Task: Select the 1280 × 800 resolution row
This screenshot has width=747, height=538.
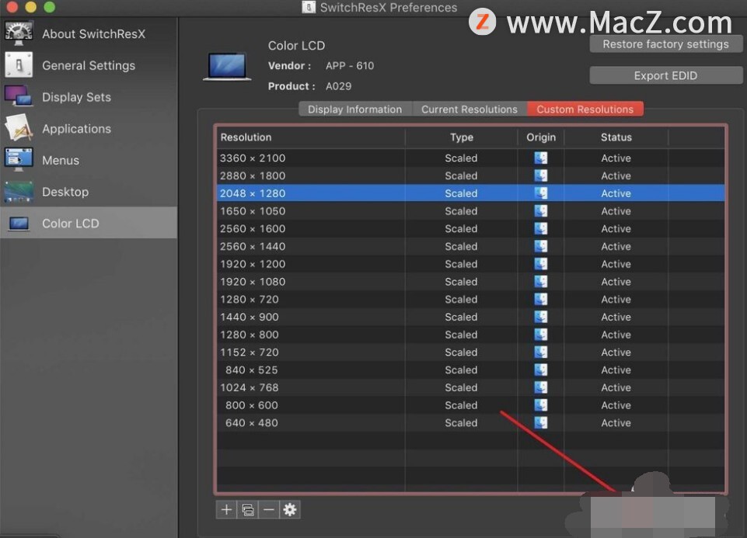Action: [x=471, y=335]
